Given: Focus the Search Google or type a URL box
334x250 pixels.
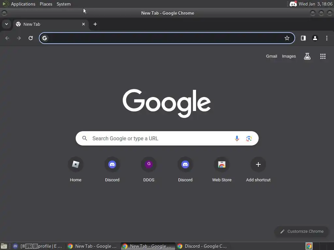Looking at the screenshot, I should (x=167, y=138).
